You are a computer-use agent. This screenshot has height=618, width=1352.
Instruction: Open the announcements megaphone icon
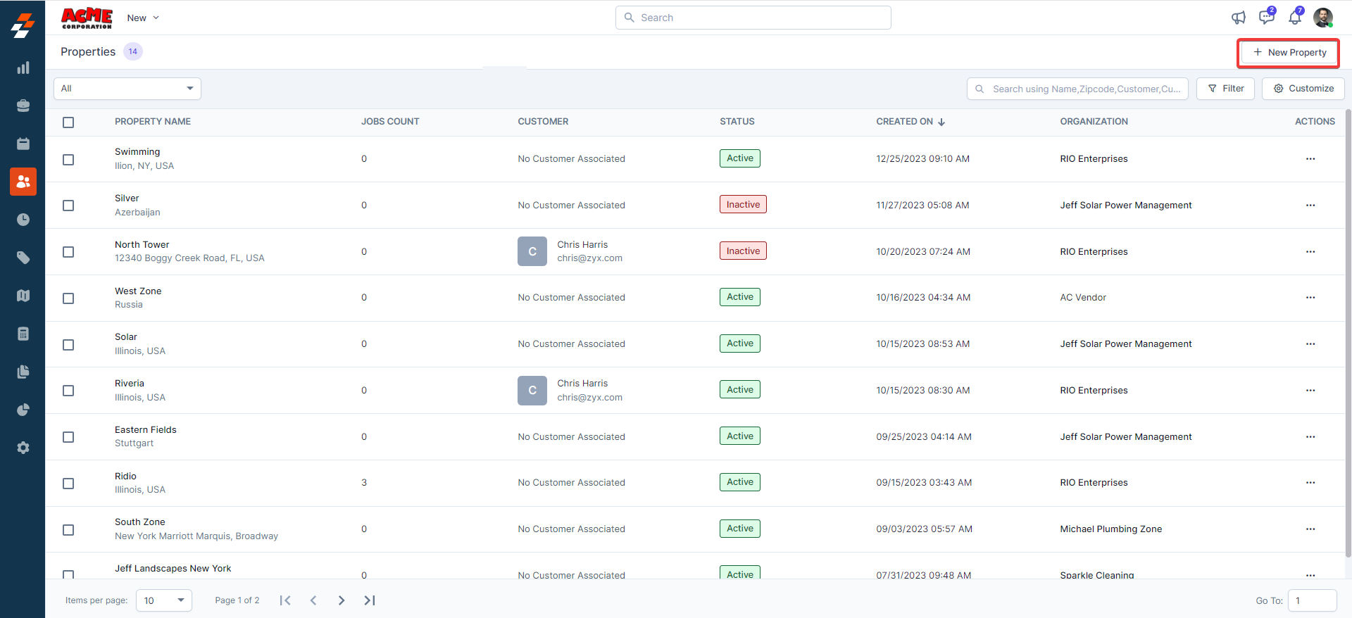pyautogui.click(x=1238, y=18)
